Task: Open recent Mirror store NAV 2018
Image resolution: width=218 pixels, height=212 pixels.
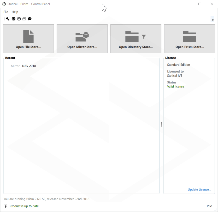Action: [x=23, y=66]
